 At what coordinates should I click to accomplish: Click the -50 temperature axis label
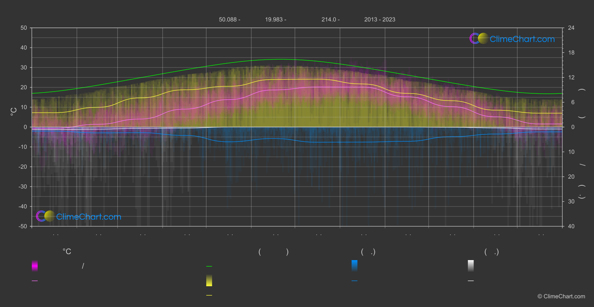click(23, 226)
